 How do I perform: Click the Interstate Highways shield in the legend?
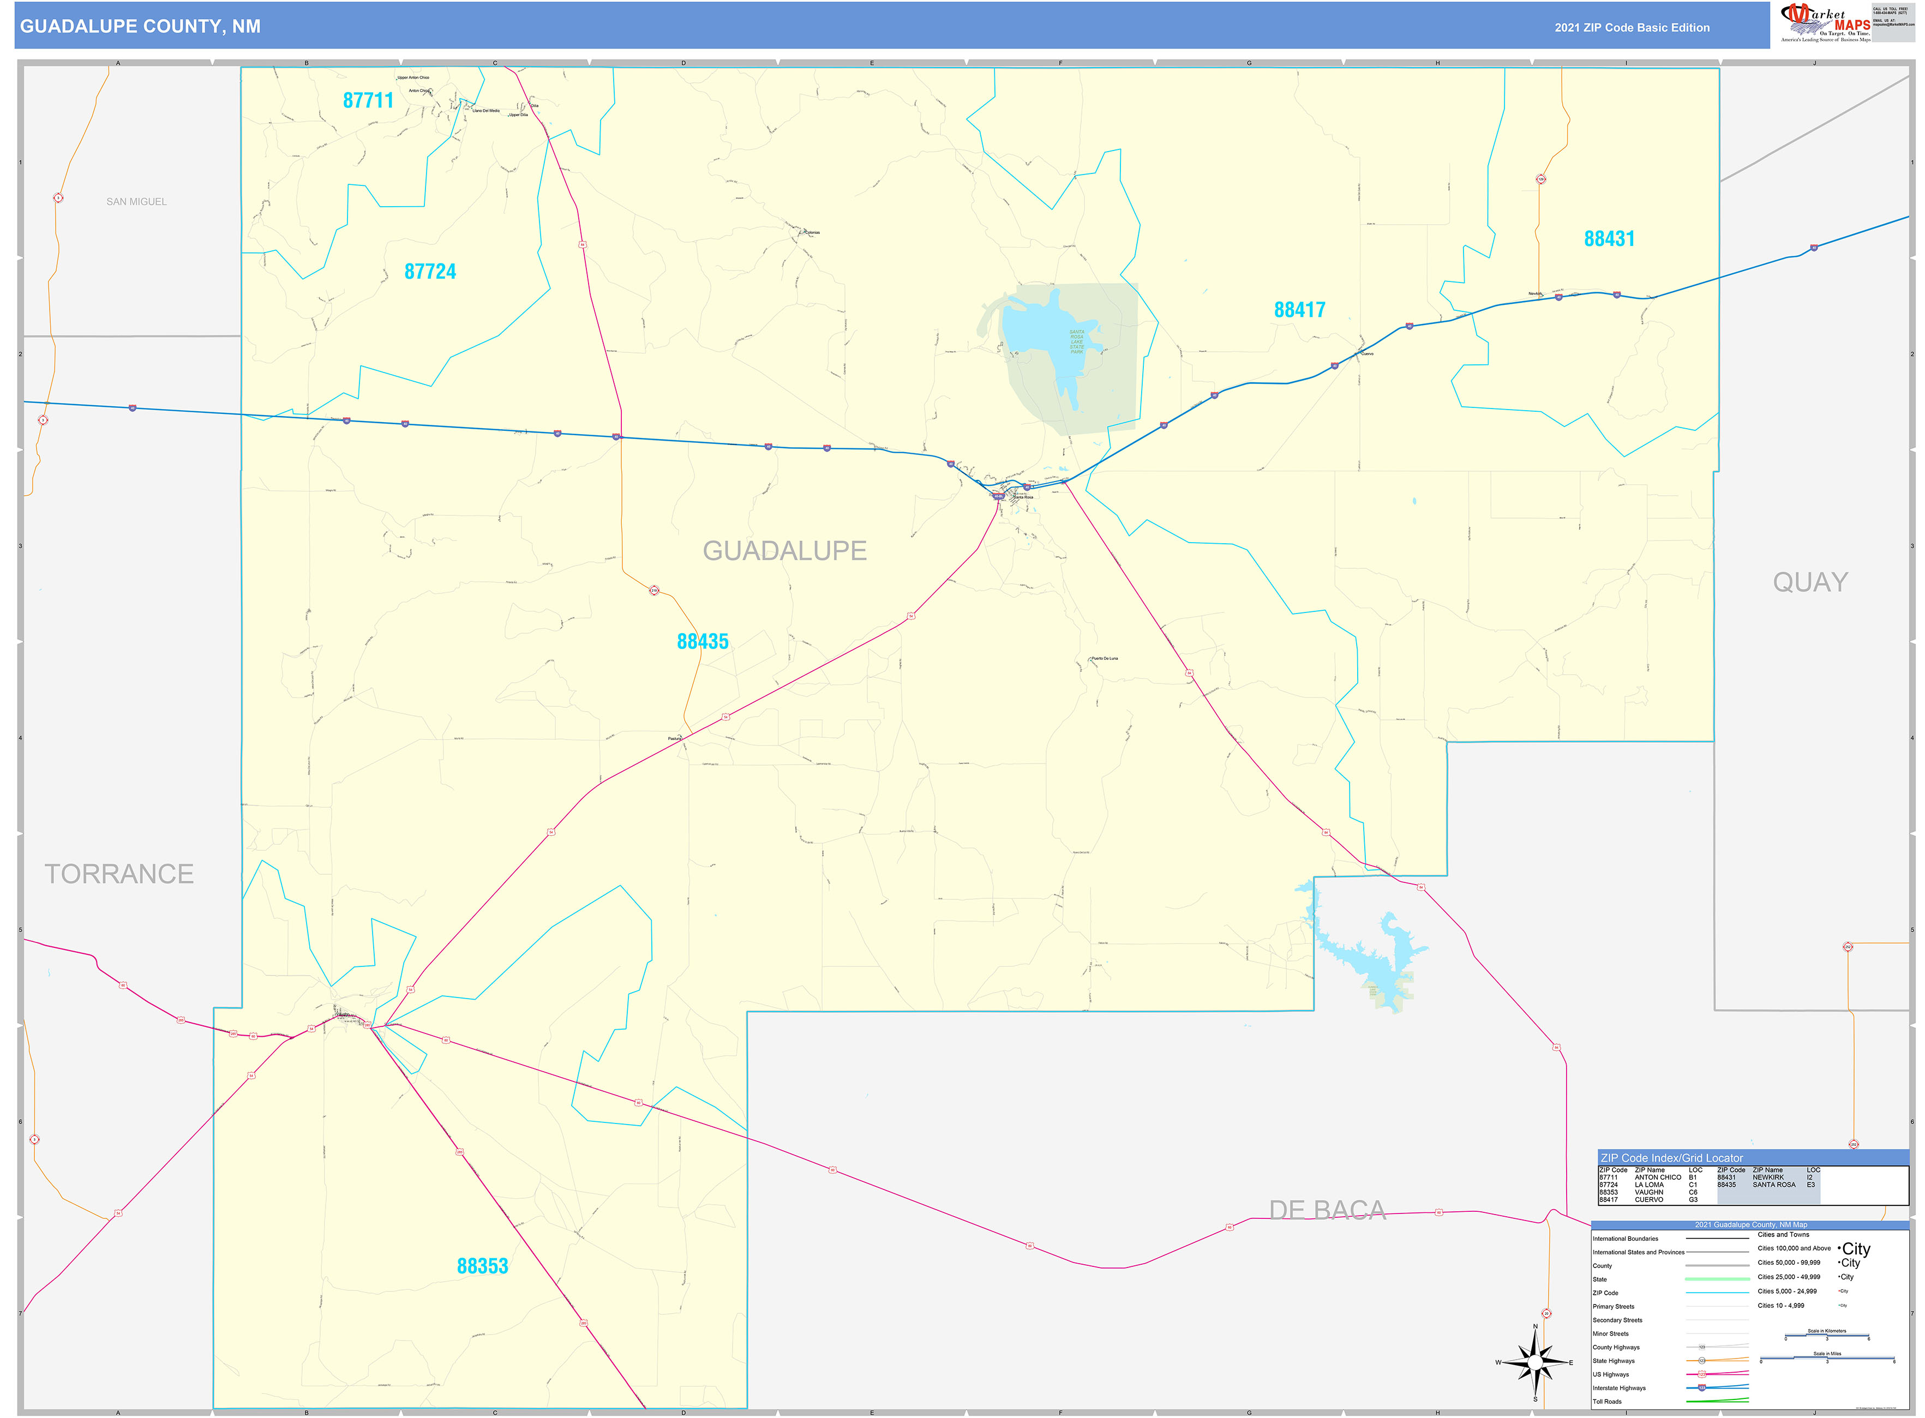[1701, 1387]
